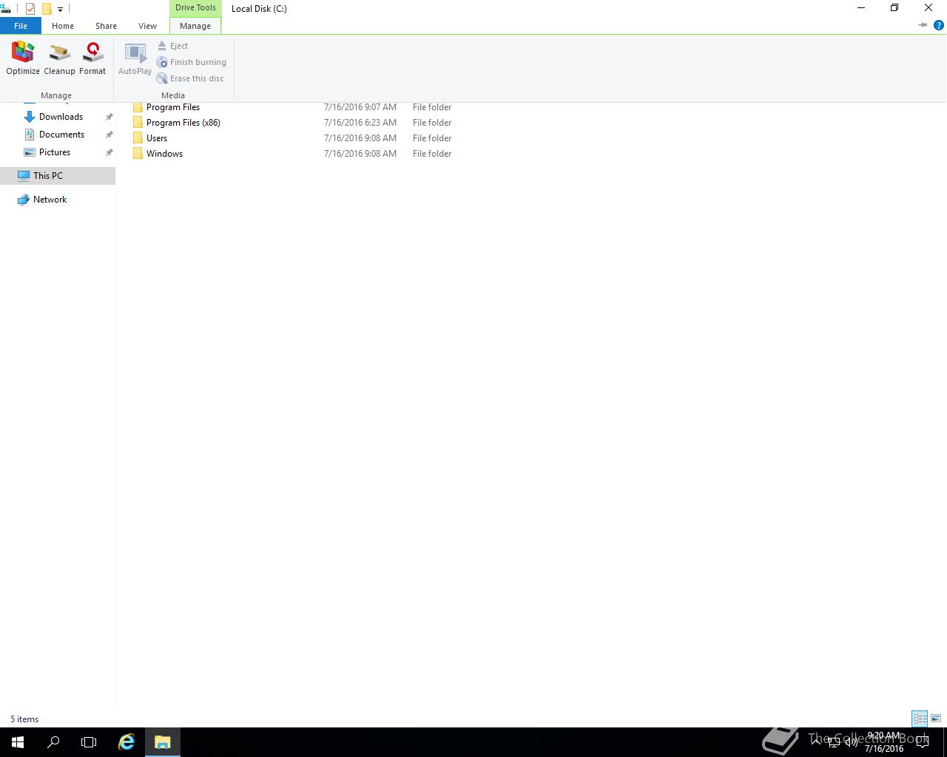Click the 7/16/2016 6:23 AM date cell
This screenshot has width=947, height=757.
coord(360,123)
